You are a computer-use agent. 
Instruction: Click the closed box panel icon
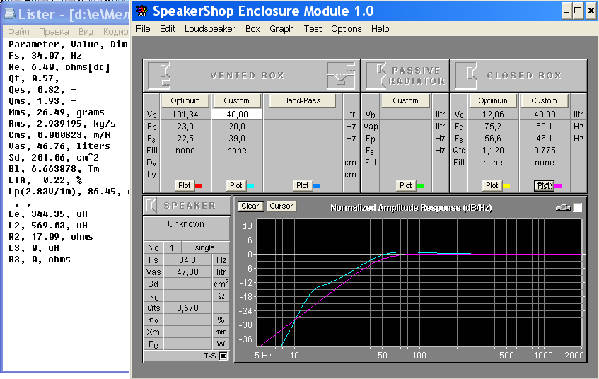pos(467,75)
